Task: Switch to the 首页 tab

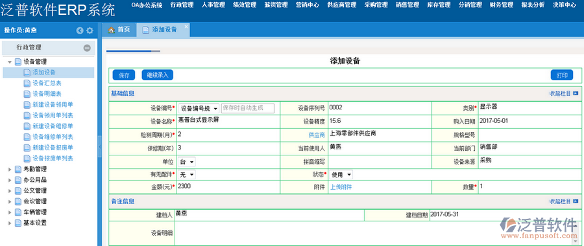Action: 119,30
